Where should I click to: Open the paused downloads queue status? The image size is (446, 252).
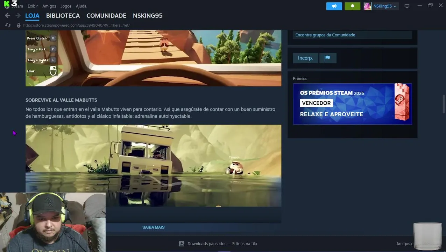pos(222,244)
